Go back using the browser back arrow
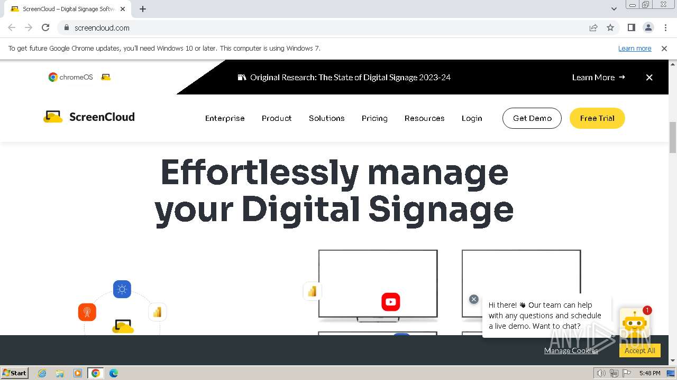Image resolution: width=677 pixels, height=380 pixels. pyautogui.click(x=12, y=27)
